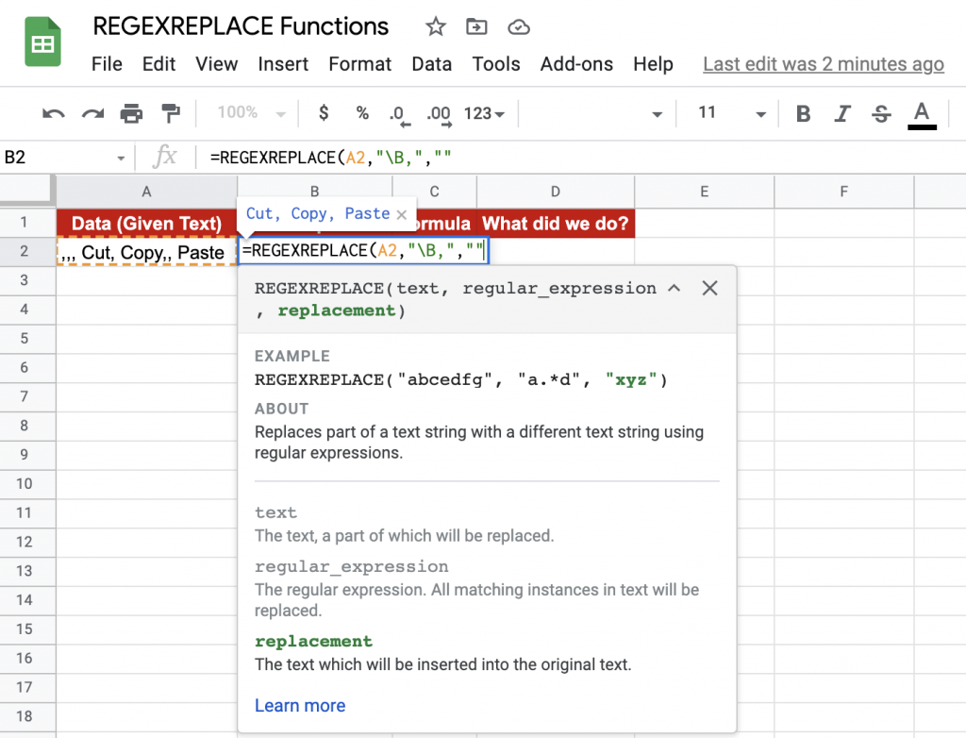The image size is (966, 738).
Task: Toggle bold formatting
Action: tap(802, 112)
